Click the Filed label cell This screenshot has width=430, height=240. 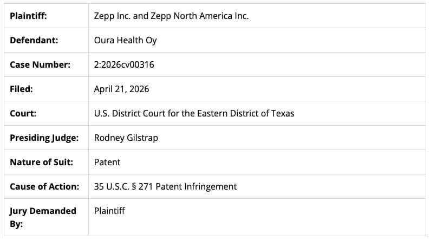(21, 89)
